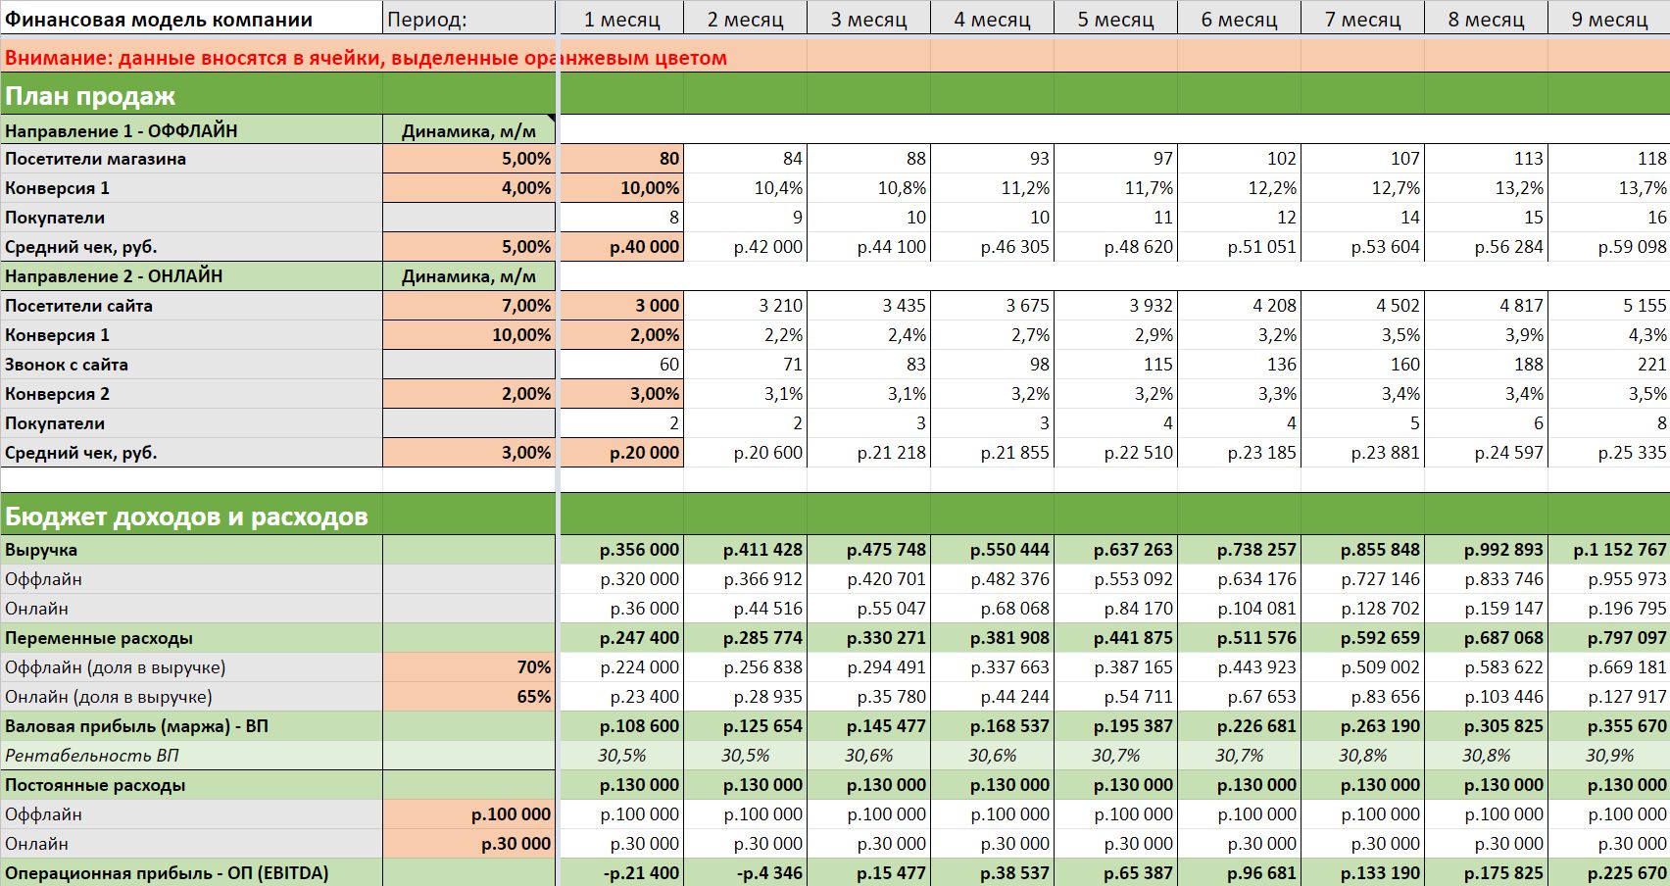Edit online revenue share value 65%

pos(469,697)
